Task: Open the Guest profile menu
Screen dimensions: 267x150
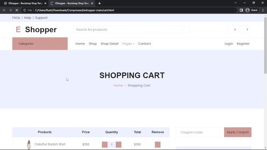Action: [x=252, y=10]
